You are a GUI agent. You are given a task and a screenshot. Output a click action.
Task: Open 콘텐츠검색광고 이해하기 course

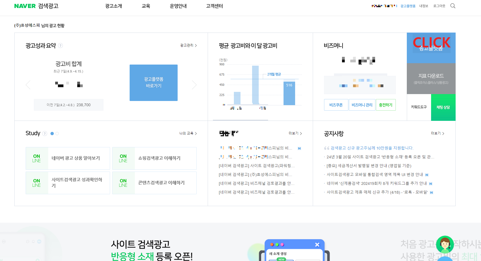[154, 183]
